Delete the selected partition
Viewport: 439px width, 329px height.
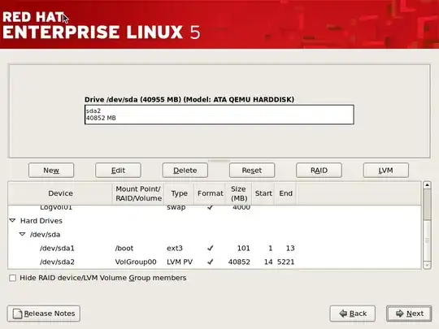pos(185,170)
